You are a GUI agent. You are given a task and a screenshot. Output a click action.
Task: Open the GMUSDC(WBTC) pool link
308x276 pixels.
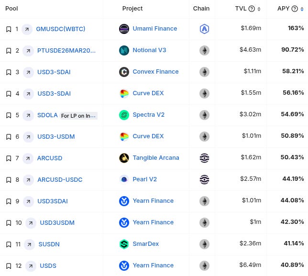click(x=60, y=29)
